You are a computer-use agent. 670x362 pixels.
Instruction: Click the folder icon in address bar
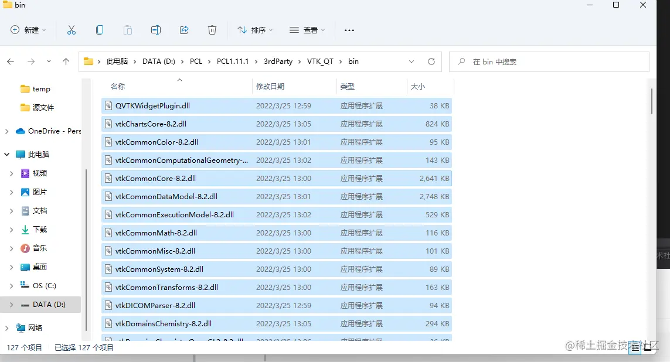tap(89, 62)
